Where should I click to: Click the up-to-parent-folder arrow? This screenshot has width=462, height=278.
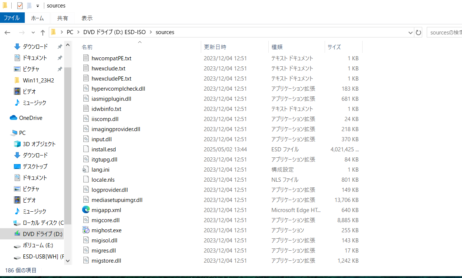pyautogui.click(x=43, y=32)
